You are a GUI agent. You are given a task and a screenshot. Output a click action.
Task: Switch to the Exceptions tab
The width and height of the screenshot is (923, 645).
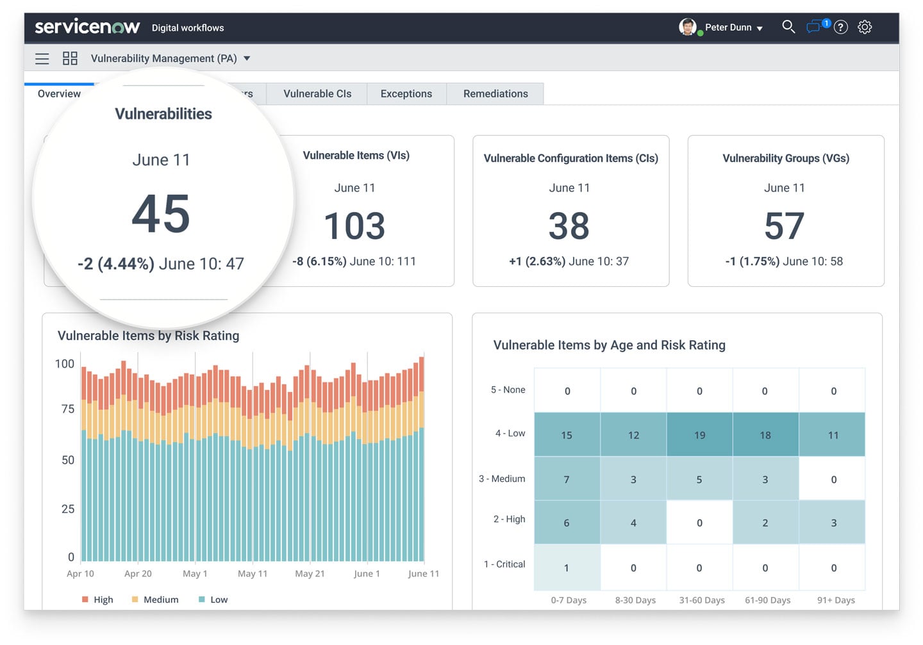coord(406,94)
